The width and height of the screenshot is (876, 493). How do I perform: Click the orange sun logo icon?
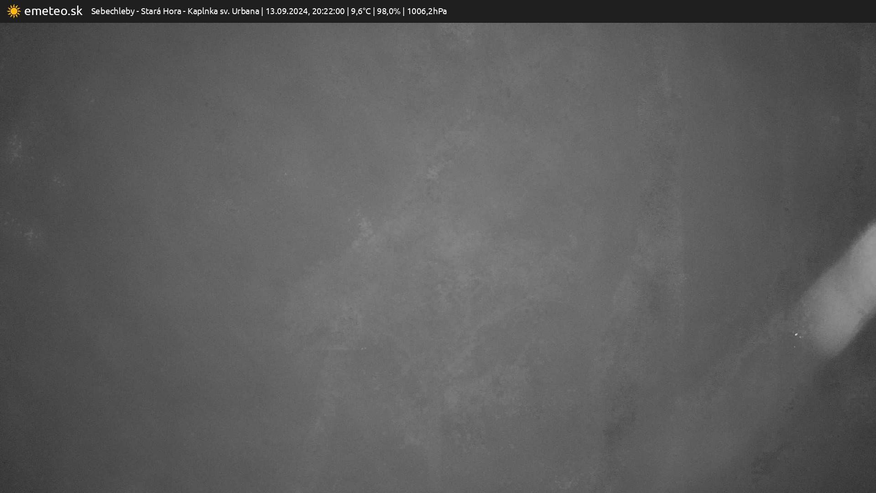coord(14,11)
